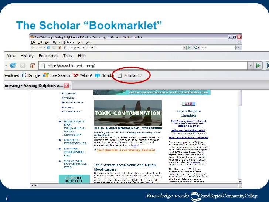Click the Google search box in Firefox window
This screenshot has width=269, height=202.
pyautogui.click(x=218, y=47)
